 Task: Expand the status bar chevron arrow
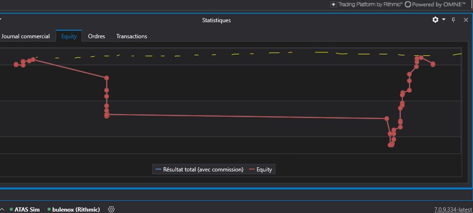click(2, 209)
